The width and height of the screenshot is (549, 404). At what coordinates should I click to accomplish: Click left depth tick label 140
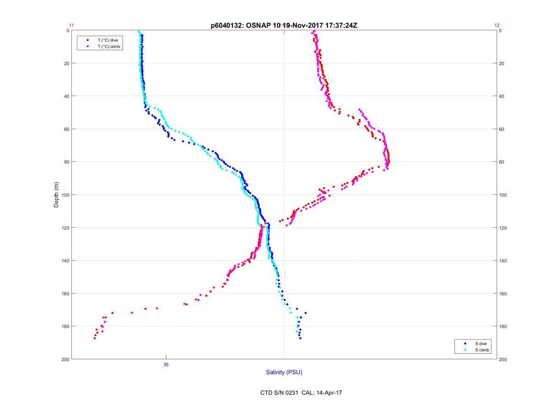point(65,261)
